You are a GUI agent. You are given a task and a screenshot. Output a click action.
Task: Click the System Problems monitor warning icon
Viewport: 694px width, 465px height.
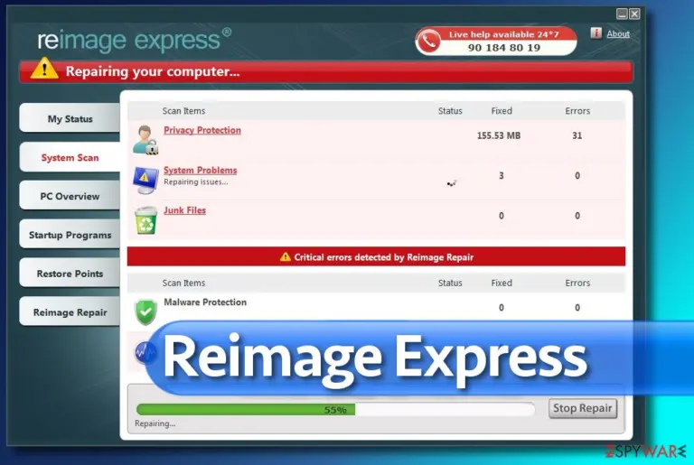(145, 180)
